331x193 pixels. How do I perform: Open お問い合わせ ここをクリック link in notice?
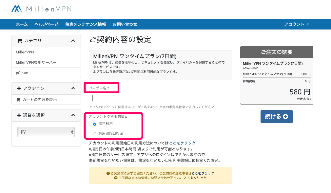pyautogui.click(x=195, y=178)
